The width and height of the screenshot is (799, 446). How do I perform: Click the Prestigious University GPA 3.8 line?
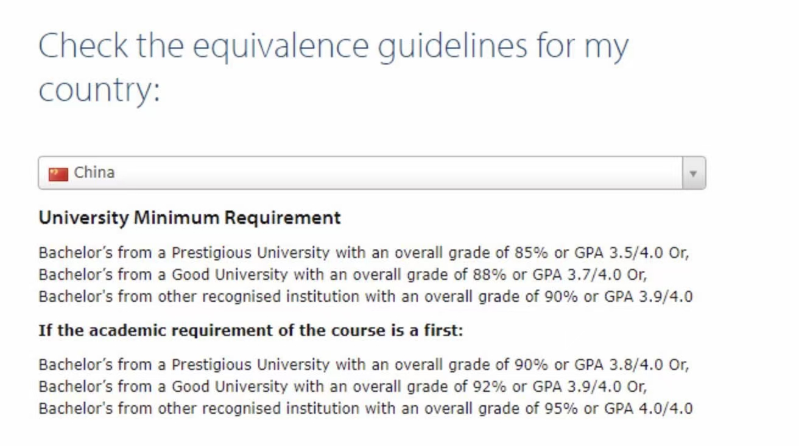click(x=364, y=364)
